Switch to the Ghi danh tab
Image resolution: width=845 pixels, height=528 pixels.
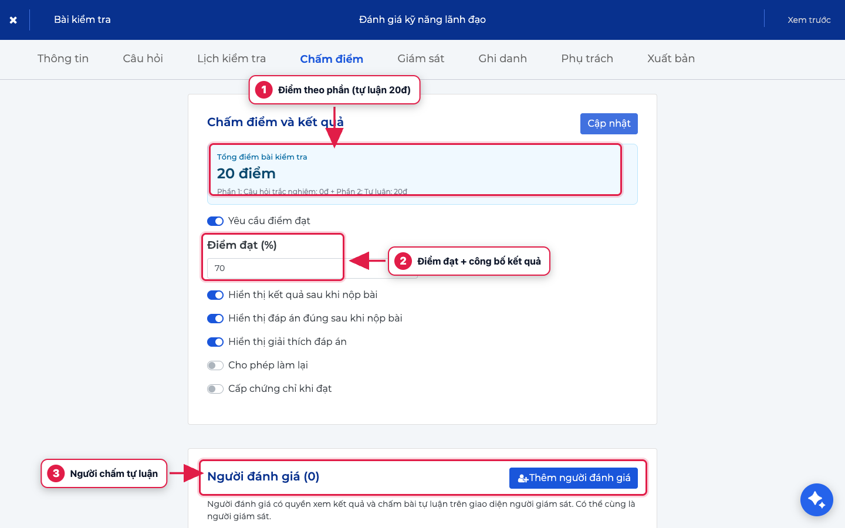point(502,59)
